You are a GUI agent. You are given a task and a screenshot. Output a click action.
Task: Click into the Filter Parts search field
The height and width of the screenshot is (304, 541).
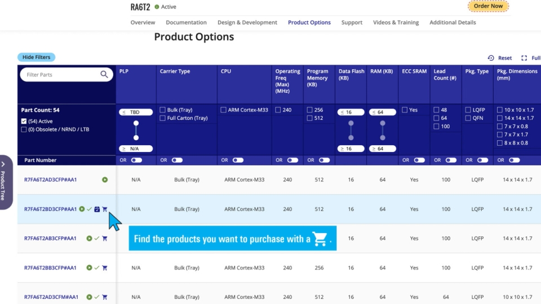(59, 75)
